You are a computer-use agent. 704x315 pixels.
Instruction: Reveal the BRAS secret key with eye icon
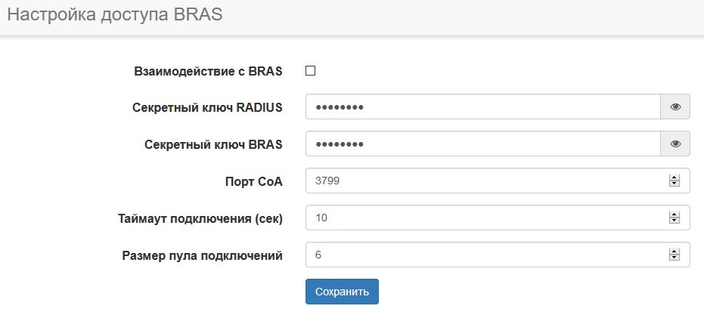[675, 144]
